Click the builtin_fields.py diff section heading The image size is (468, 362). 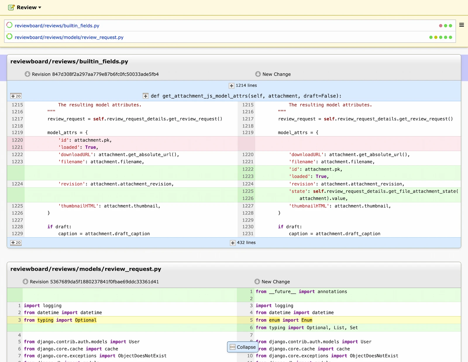click(69, 61)
